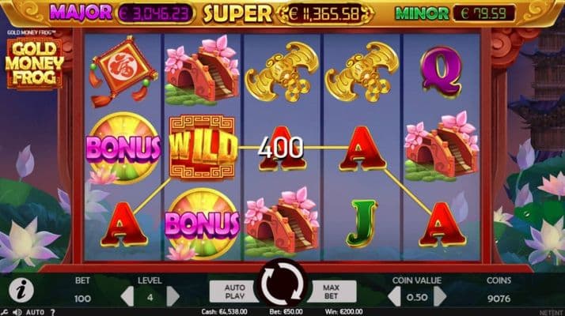Click the MINOR jackpot amount display

(x=483, y=13)
